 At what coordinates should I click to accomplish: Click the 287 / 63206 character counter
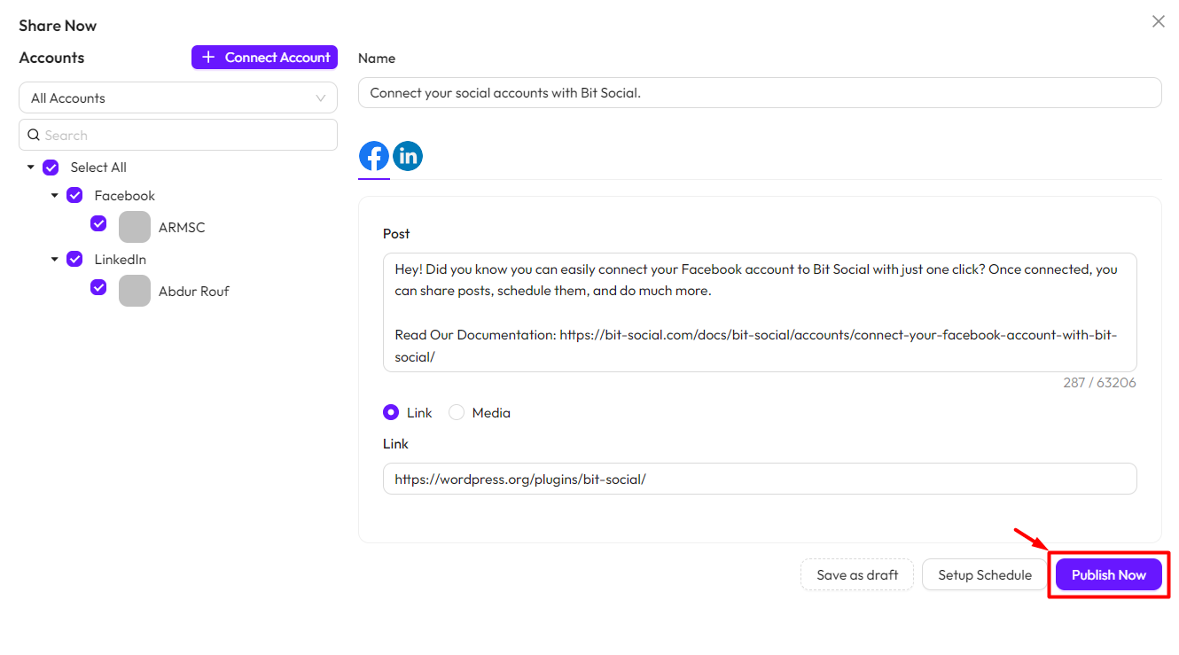pos(1099,383)
